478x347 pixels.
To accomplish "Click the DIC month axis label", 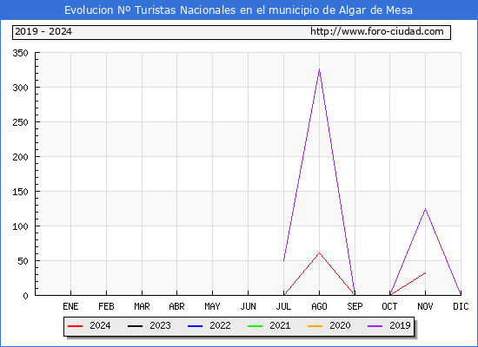I will pos(461,306).
